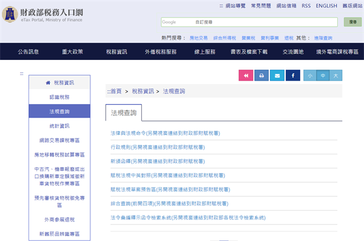Screen dimensions: 364x241
Task: Click hot search 房地交易
Action: point(198,38)
